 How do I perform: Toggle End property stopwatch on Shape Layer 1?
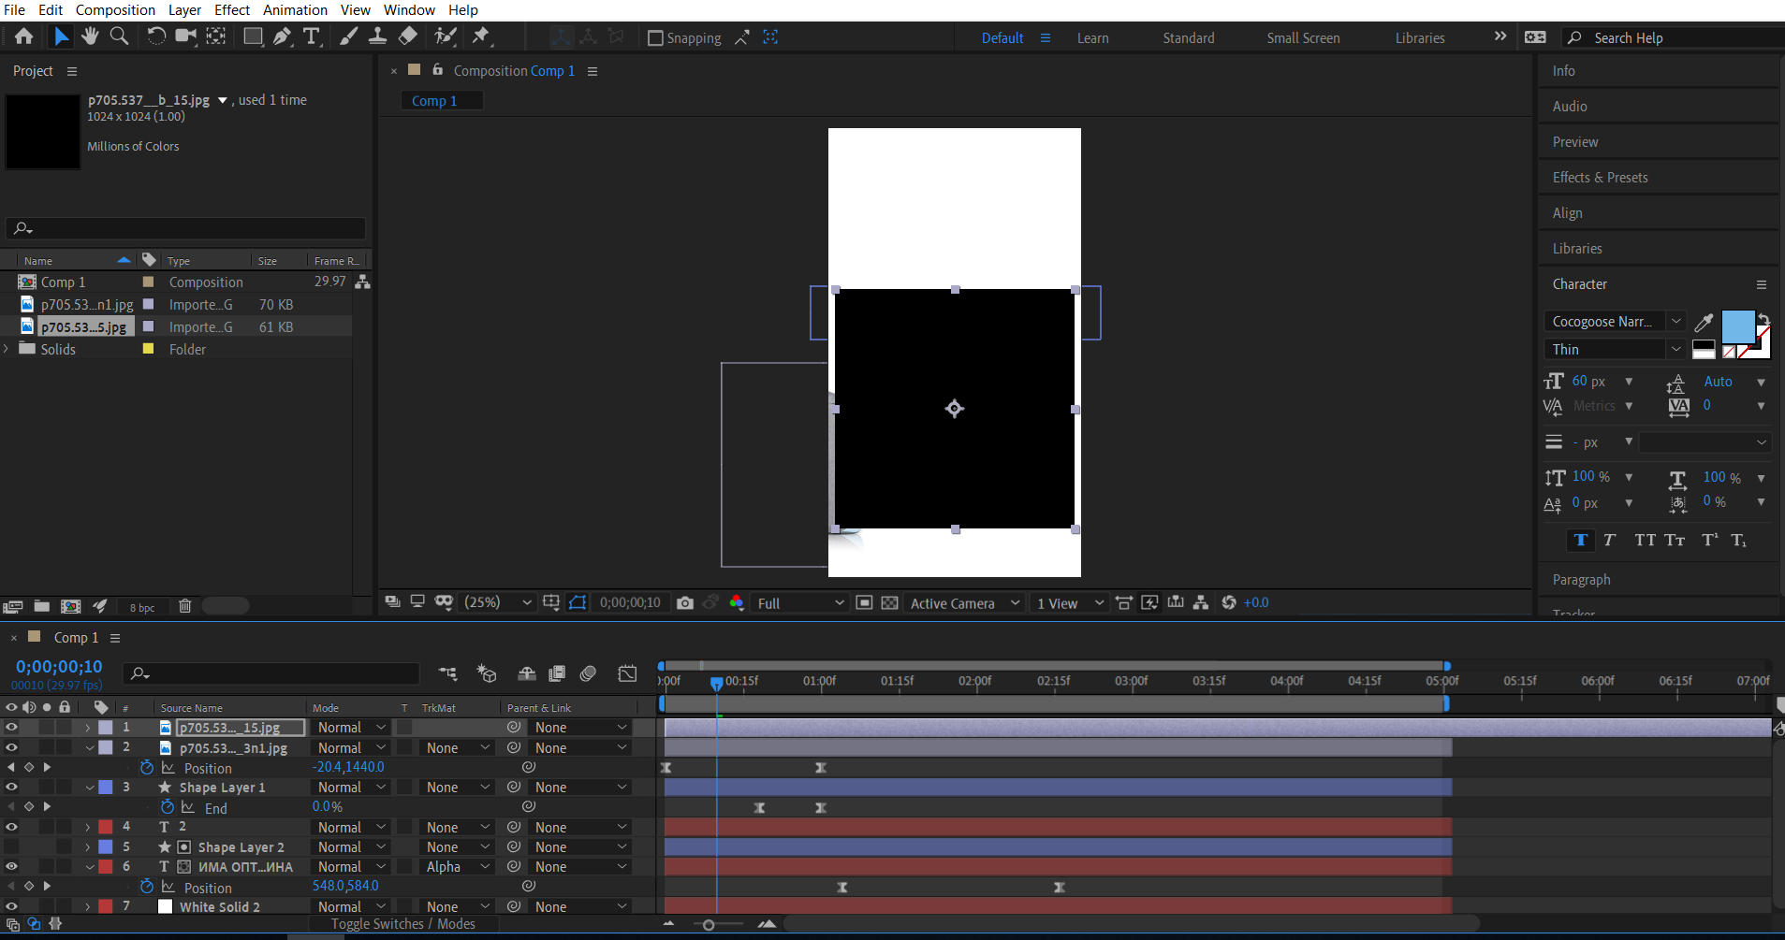(168, 806)
